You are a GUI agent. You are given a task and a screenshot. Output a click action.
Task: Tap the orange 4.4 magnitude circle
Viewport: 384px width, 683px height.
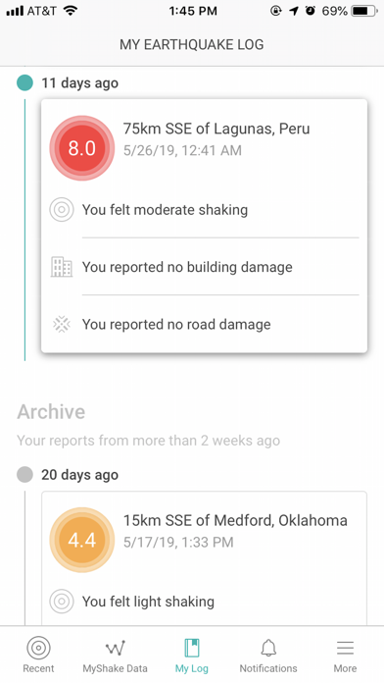tap(81, 540)
